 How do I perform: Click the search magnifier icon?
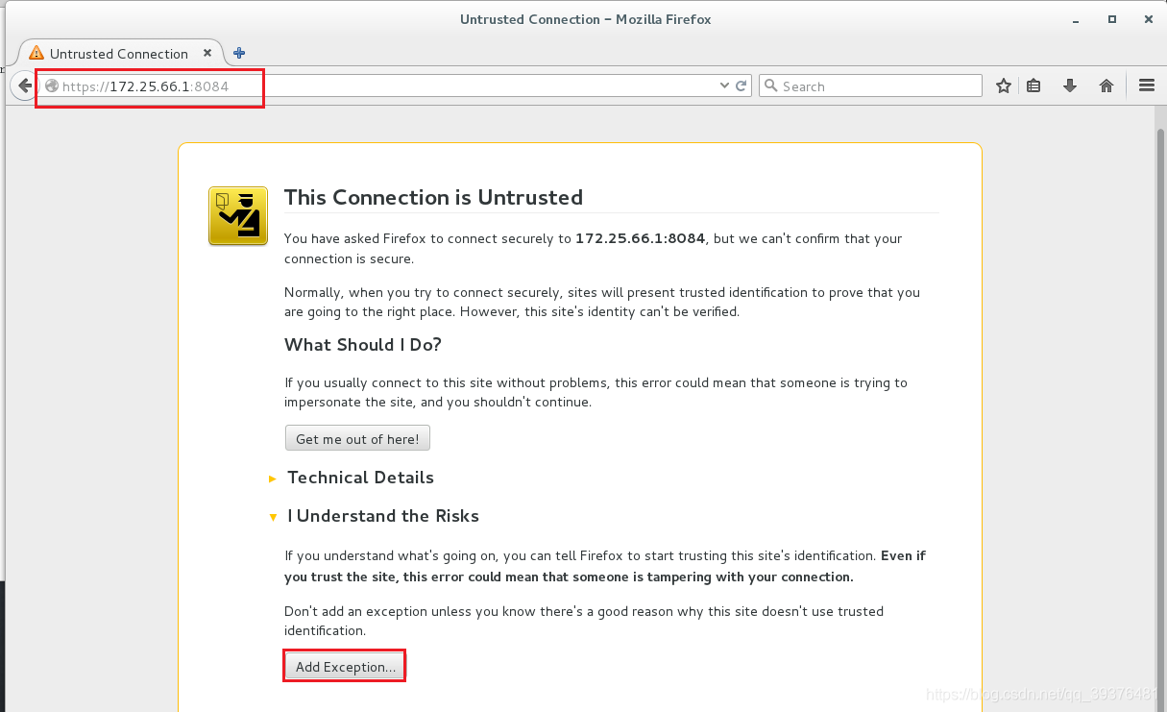click(x=770, y=86)
